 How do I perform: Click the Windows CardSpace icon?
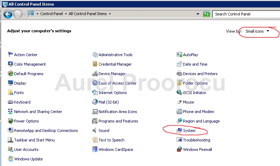tap(95, 149)
